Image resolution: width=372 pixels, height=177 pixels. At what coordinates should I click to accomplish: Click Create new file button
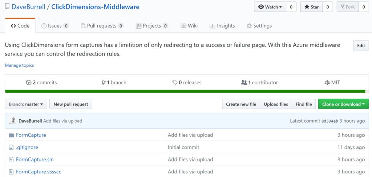[x=241, y=104]
